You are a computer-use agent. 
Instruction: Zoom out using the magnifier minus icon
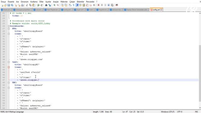(58, 5)
